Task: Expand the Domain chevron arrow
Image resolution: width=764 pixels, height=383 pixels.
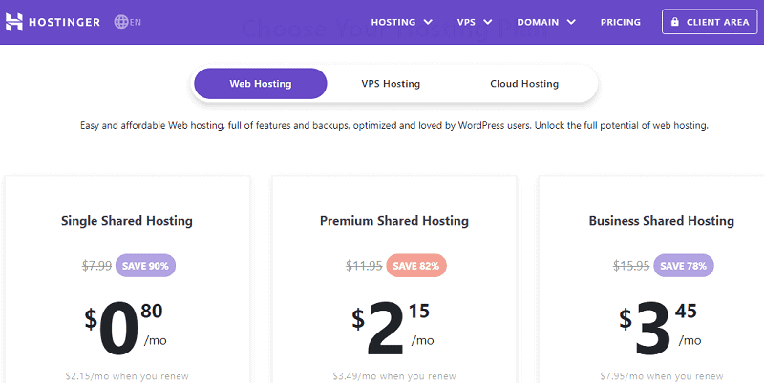Action: 571,22
